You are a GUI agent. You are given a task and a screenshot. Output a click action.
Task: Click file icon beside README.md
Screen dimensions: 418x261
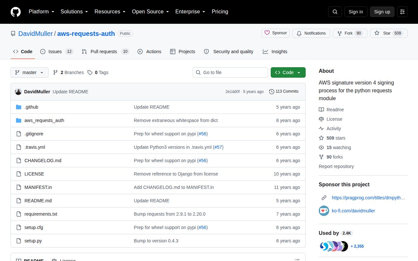tap(19, 201)
